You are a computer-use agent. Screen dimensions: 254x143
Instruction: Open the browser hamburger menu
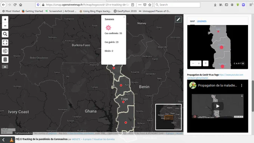tap(251, 5)
